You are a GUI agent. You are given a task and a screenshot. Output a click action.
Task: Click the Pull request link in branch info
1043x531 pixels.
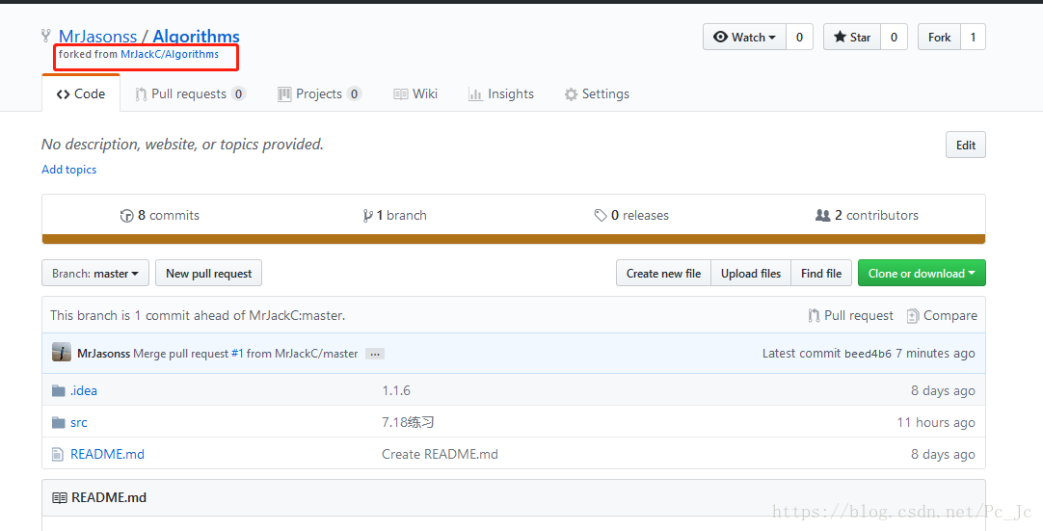851,315
